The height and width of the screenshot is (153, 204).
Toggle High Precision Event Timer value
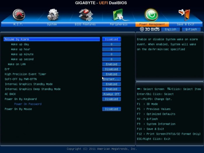point(112,74)
